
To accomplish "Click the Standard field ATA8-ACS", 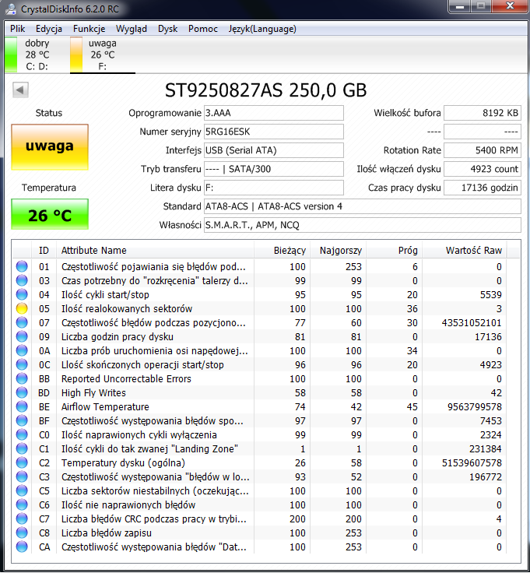I will tap(363, 206).
